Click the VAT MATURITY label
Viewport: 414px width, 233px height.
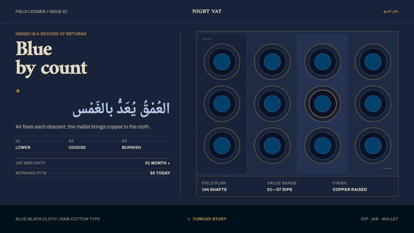click(x=30, y=163)
